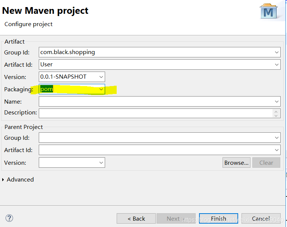Open the Artifact Version 0.0.1-SNAPSHOT dropdown arrow
This screenshot has height=227, width=287.
click(x=101, y=77)
